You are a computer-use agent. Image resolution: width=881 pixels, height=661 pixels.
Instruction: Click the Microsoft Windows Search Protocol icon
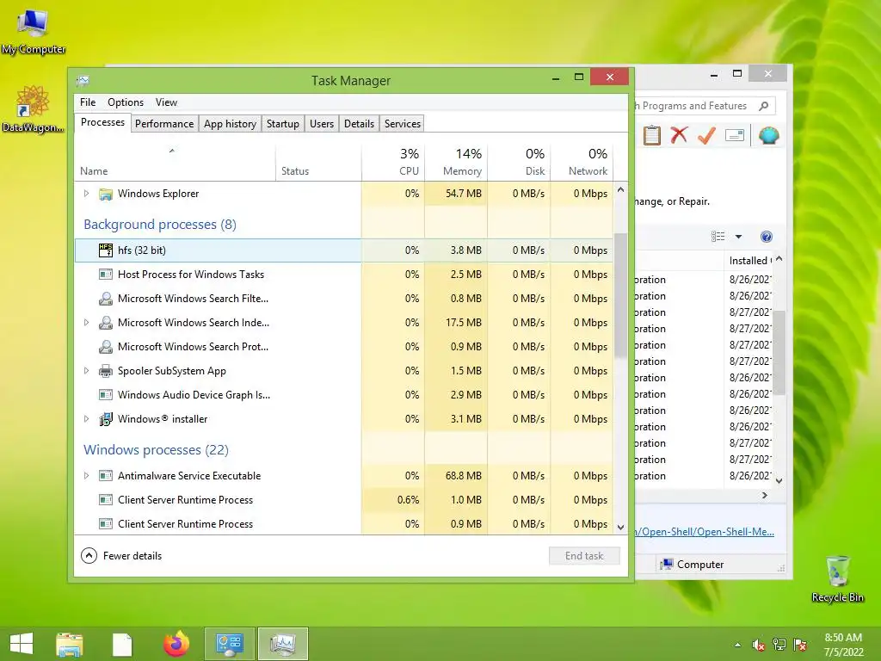[x=106, y=347]
